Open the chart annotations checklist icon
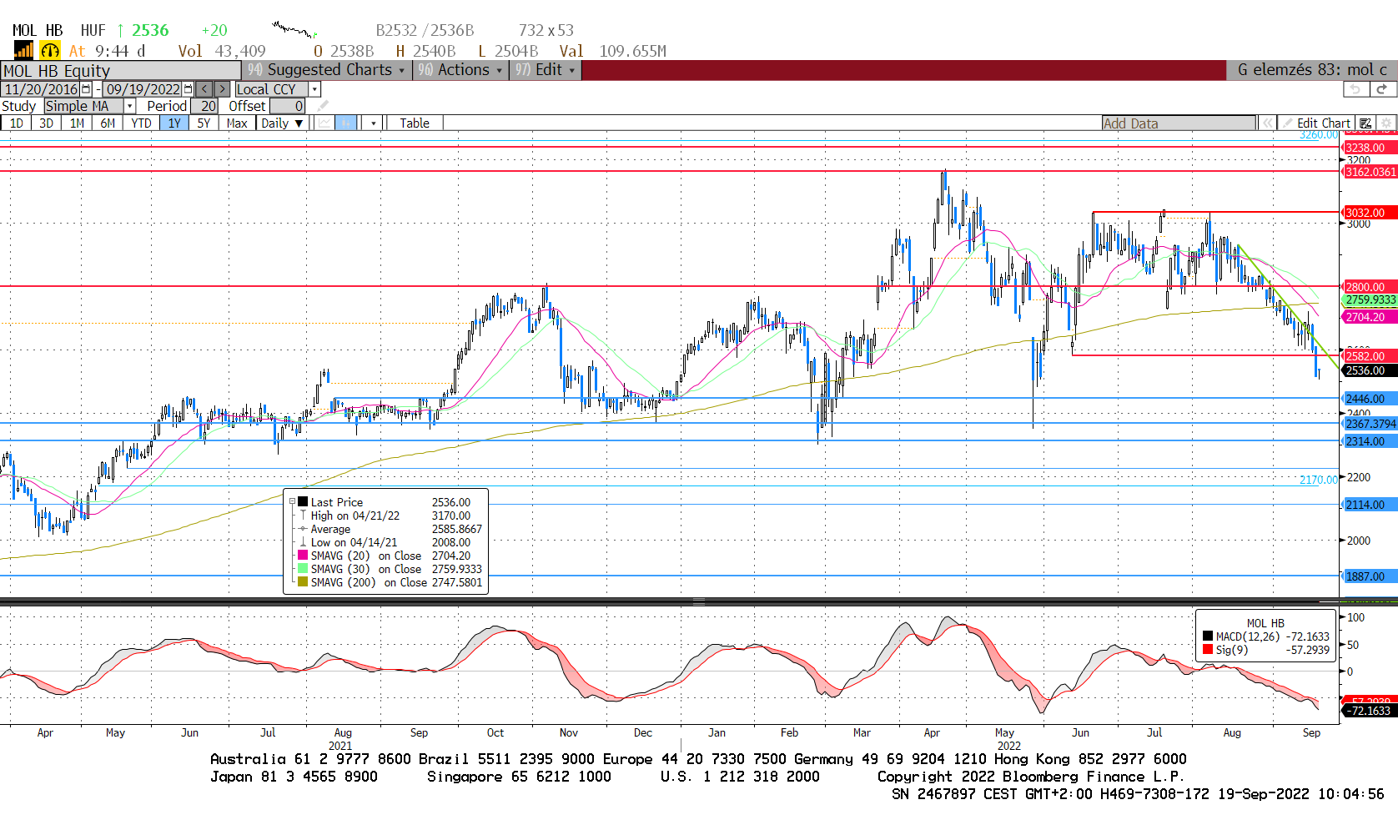Screen dimensions: 1398x830 tap(1365, 123)
